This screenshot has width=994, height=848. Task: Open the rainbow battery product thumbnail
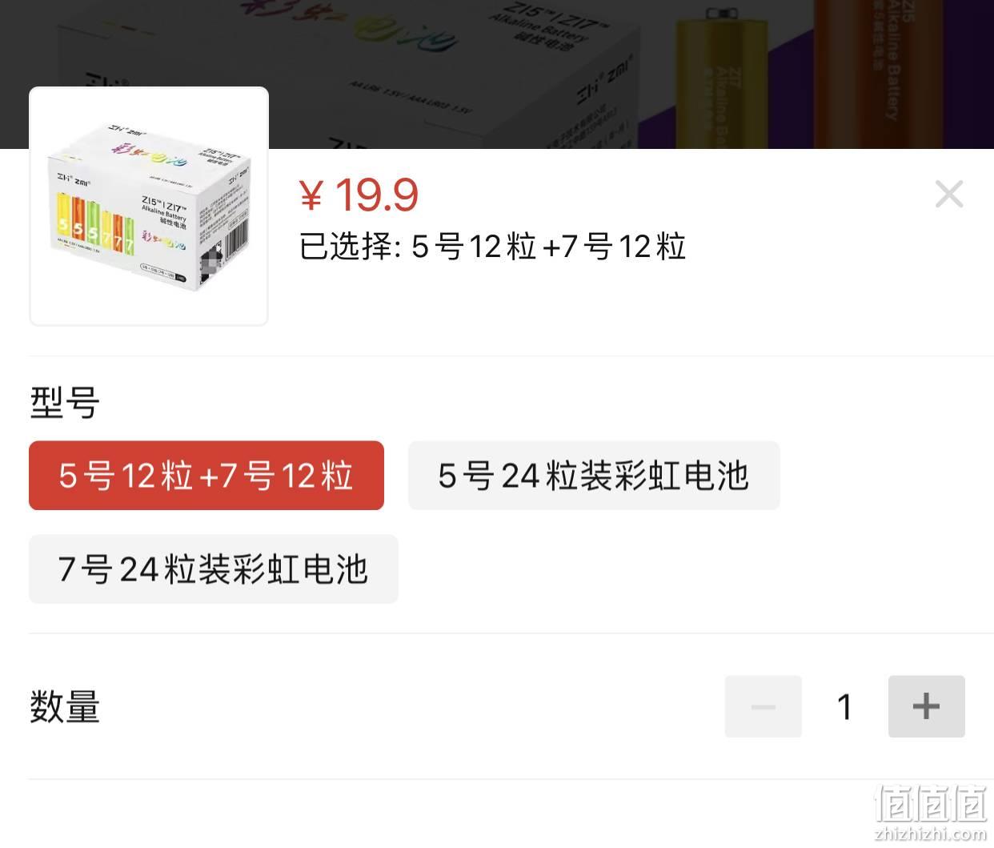pyautogui.click(x=149, y=207)
